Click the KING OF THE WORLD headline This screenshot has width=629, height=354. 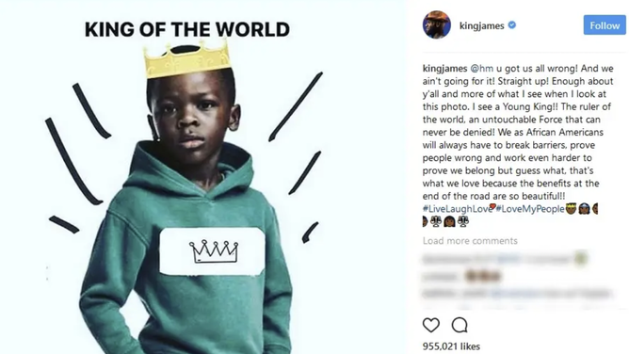[187, 29]
